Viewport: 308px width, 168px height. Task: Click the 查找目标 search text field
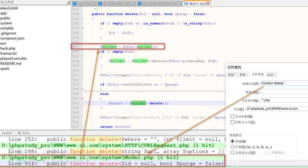pos(284,83)
